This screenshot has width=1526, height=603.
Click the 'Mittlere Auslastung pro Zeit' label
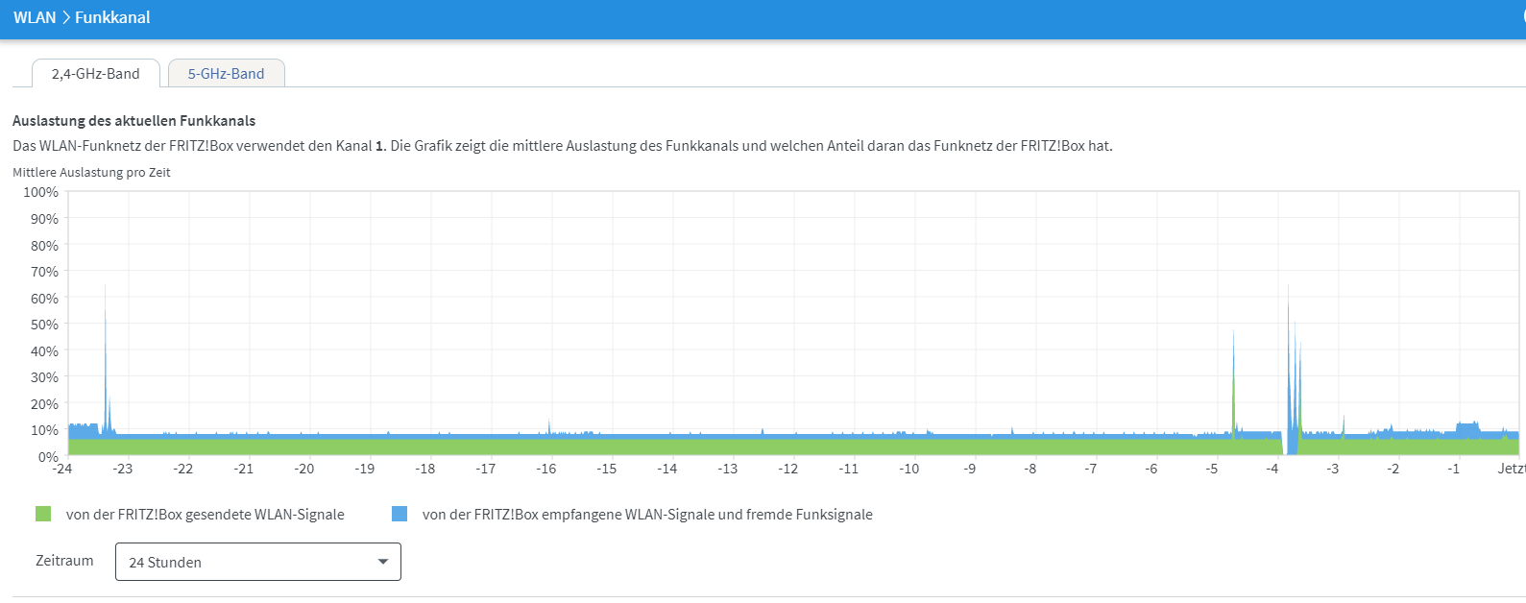click(91, 173)
